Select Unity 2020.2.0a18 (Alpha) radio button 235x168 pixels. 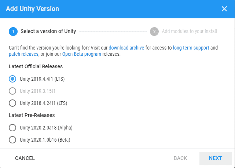pos(12,128)
